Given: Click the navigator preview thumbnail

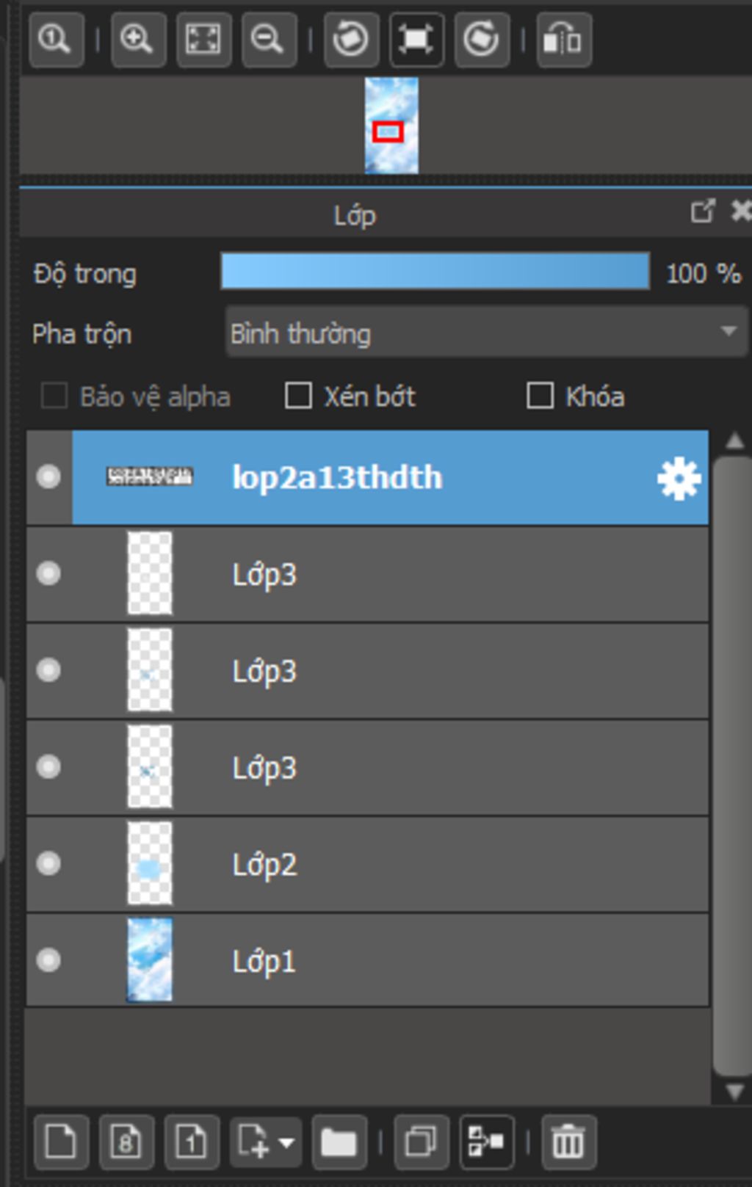Looking at the screenshot, I should coord(391,126).
